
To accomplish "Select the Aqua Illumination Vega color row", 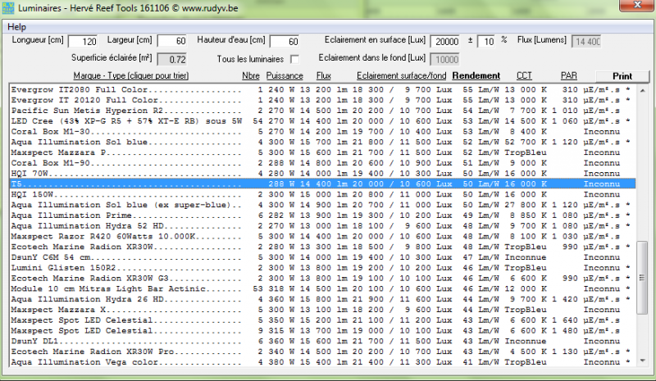I will click(x=322, y=362).
